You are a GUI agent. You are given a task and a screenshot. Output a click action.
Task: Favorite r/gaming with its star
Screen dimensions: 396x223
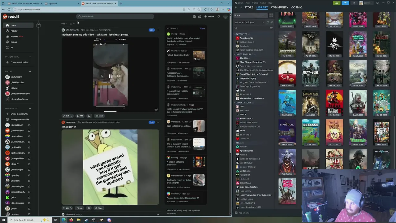(x=29, y=175)
